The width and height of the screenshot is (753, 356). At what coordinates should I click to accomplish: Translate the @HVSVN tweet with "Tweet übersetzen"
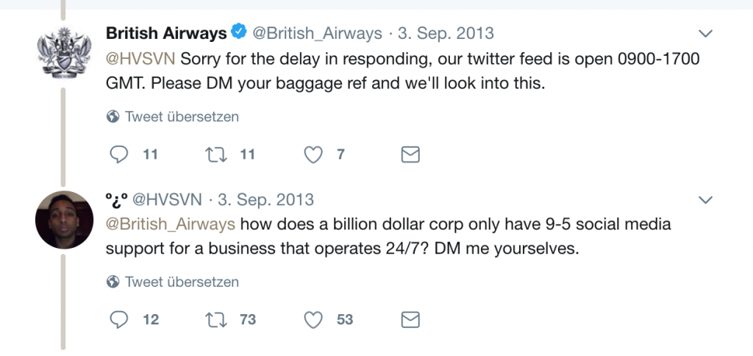pyautogui.click(x=181, y=282)
